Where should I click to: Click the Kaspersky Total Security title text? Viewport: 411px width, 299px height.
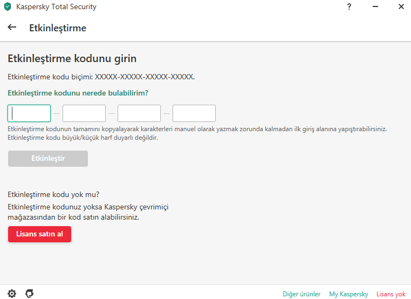[56, 7]
